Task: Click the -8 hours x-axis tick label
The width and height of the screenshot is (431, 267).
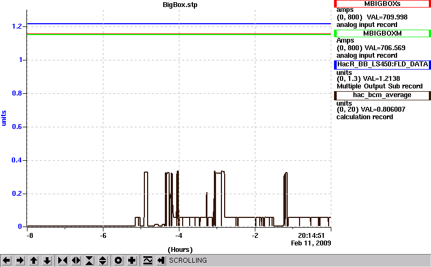Action: (30, 236)
